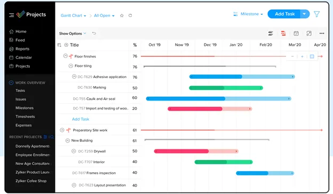Click the collapse-all circle icon beside Title

pos(66,45)
